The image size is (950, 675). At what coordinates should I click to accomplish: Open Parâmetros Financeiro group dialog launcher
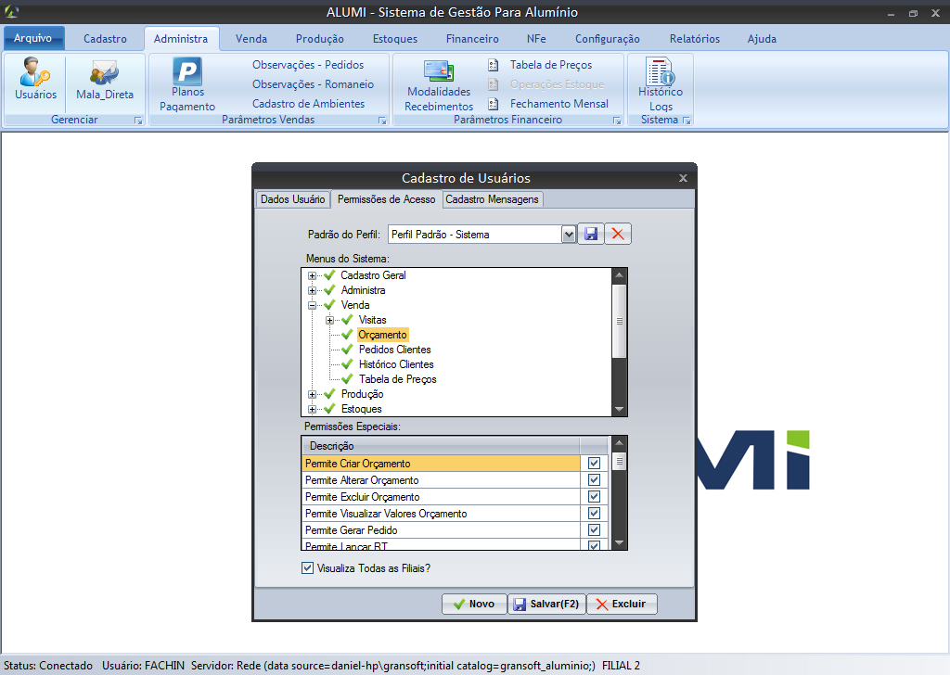pos(617,121)
